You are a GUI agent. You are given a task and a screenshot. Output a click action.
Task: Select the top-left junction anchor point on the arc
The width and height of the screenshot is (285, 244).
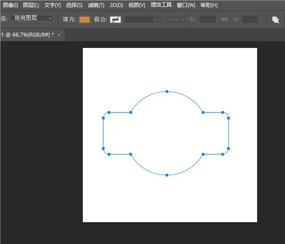point(131,112)
